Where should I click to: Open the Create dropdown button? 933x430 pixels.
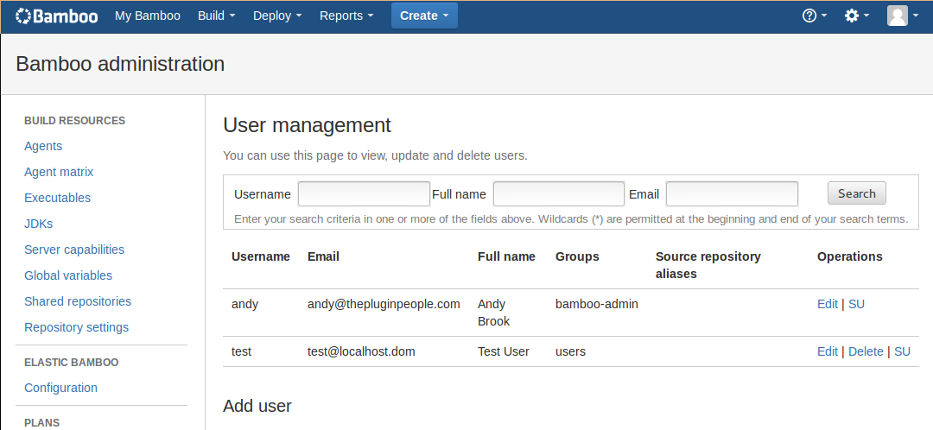(x=424, y=16)
